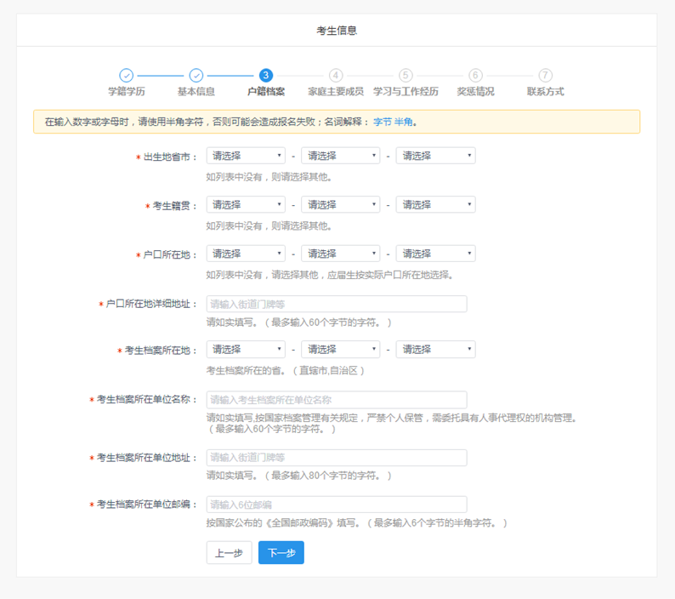Open the second 户口所在地 dropdown
The image size is (675, 599).
340,254
